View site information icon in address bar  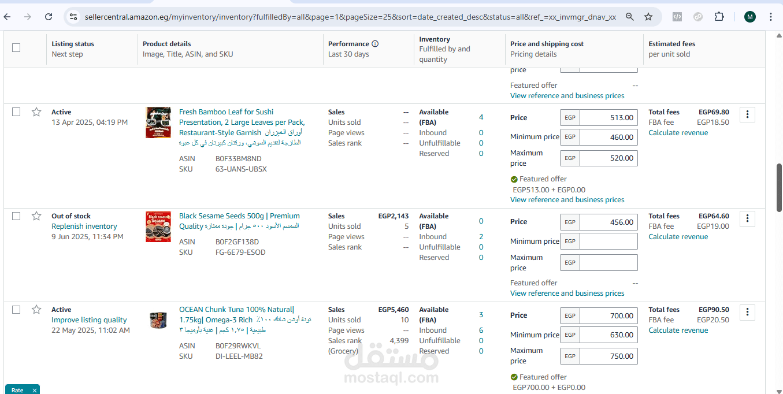(73, 17)
